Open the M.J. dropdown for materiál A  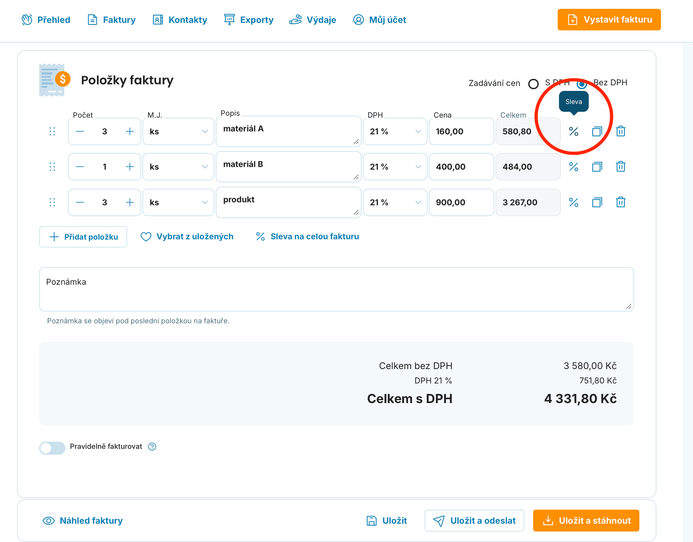pyautogui.click(x=178, y=131)
